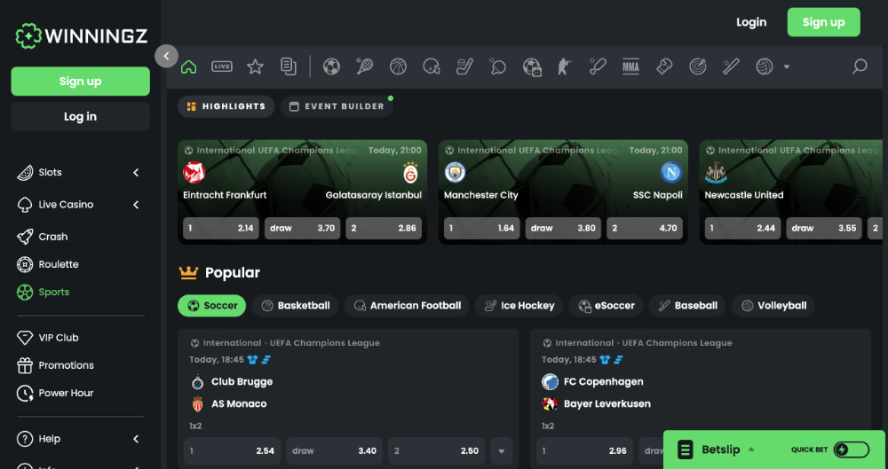Viewport: 888px width, 469px height.
Task: Bet on Manchester City win at 1.64
Action: coord(481,228)
